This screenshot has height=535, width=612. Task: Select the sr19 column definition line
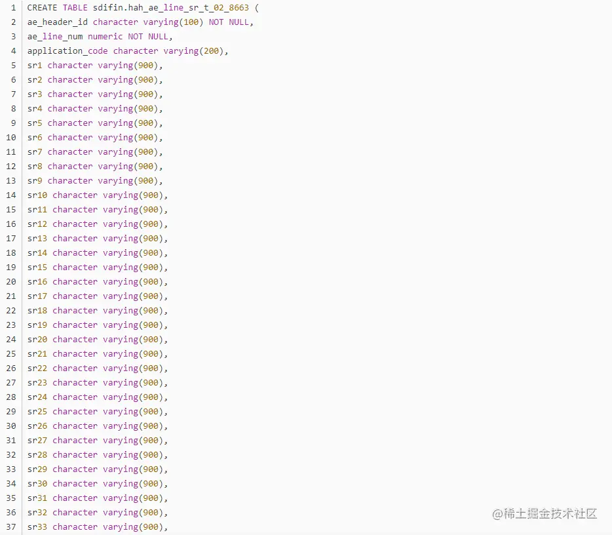tap(98, 326)
